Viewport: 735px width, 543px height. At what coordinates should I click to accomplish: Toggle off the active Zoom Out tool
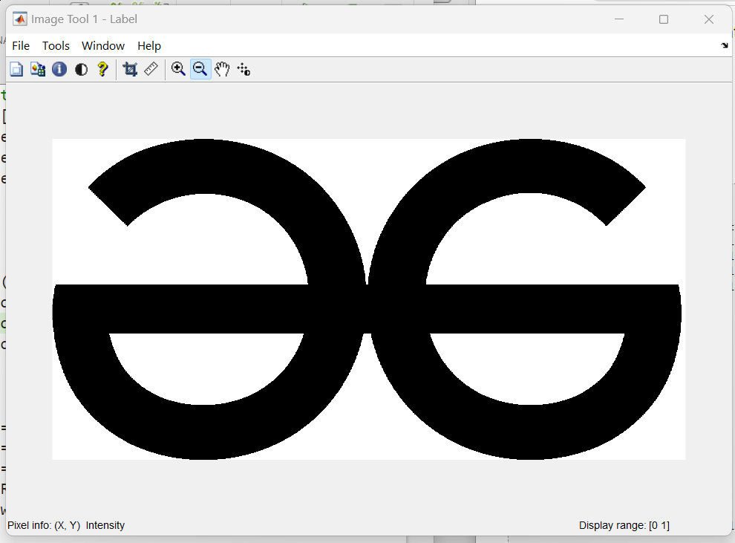tap(200, 70)
